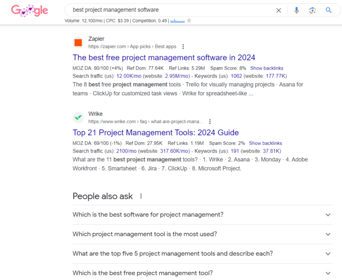Open the People also ask options menu
Image resolution: width=342 pixels, height=280 pixels.
click(141, 196)
